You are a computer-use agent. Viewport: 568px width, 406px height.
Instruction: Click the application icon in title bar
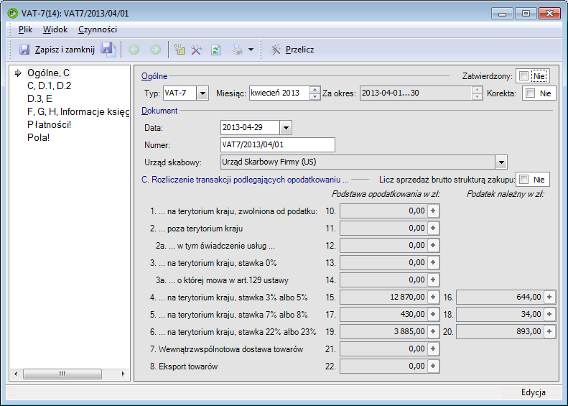click(x=13, y=14)
